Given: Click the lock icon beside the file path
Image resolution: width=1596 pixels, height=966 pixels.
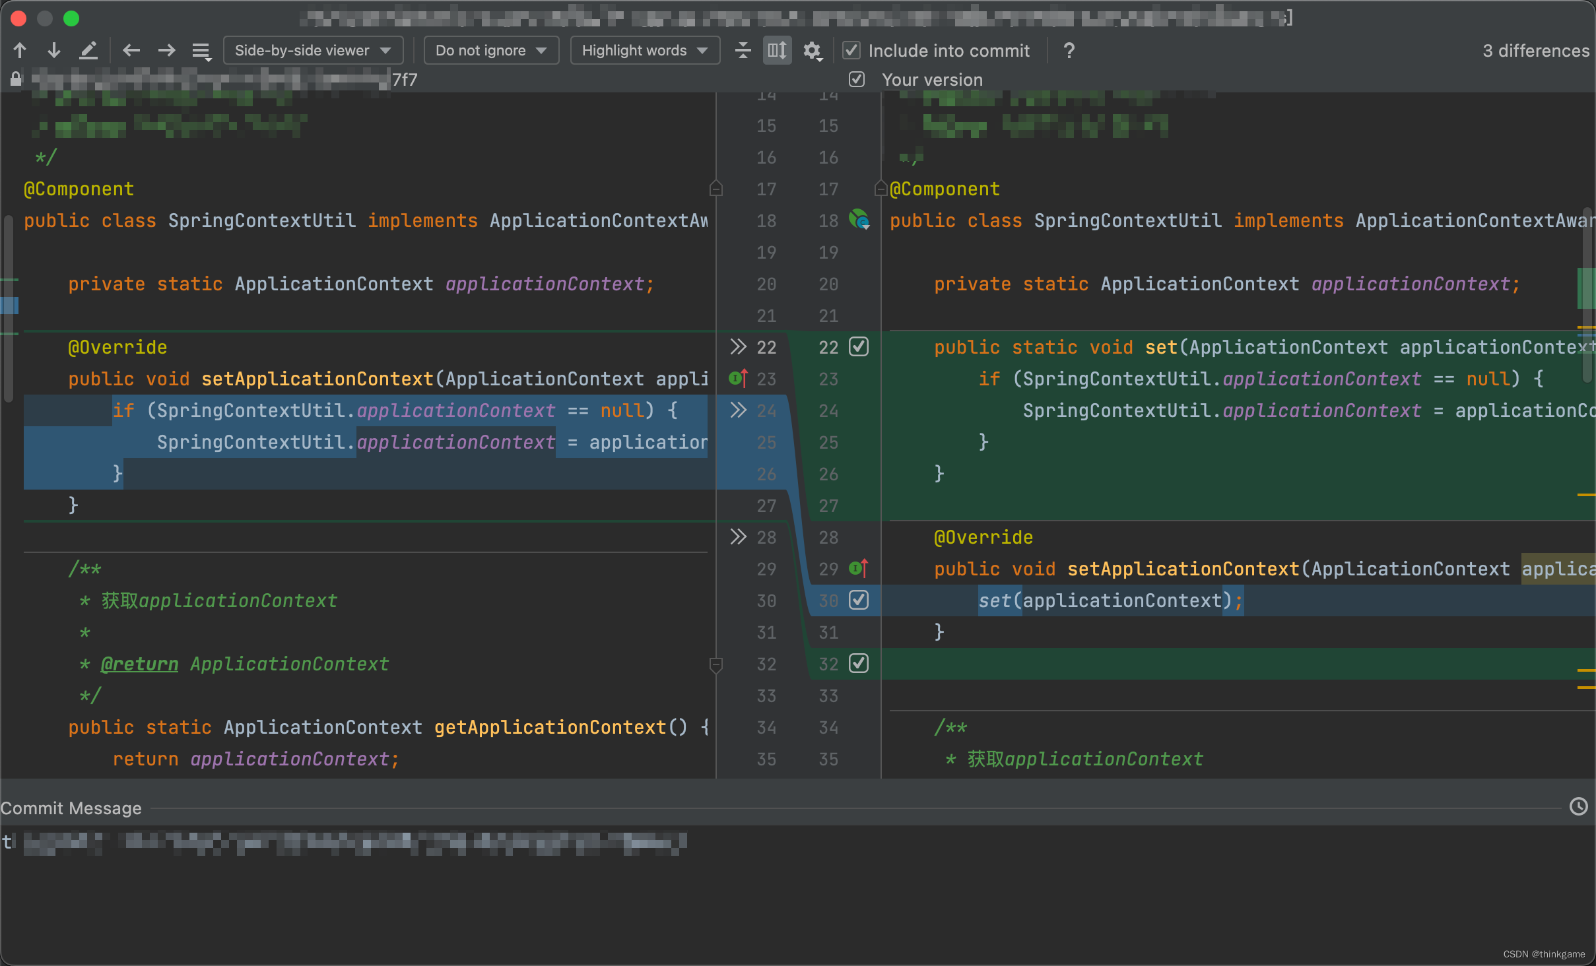Looking at the screenshot, I should (x=16, y=79).
